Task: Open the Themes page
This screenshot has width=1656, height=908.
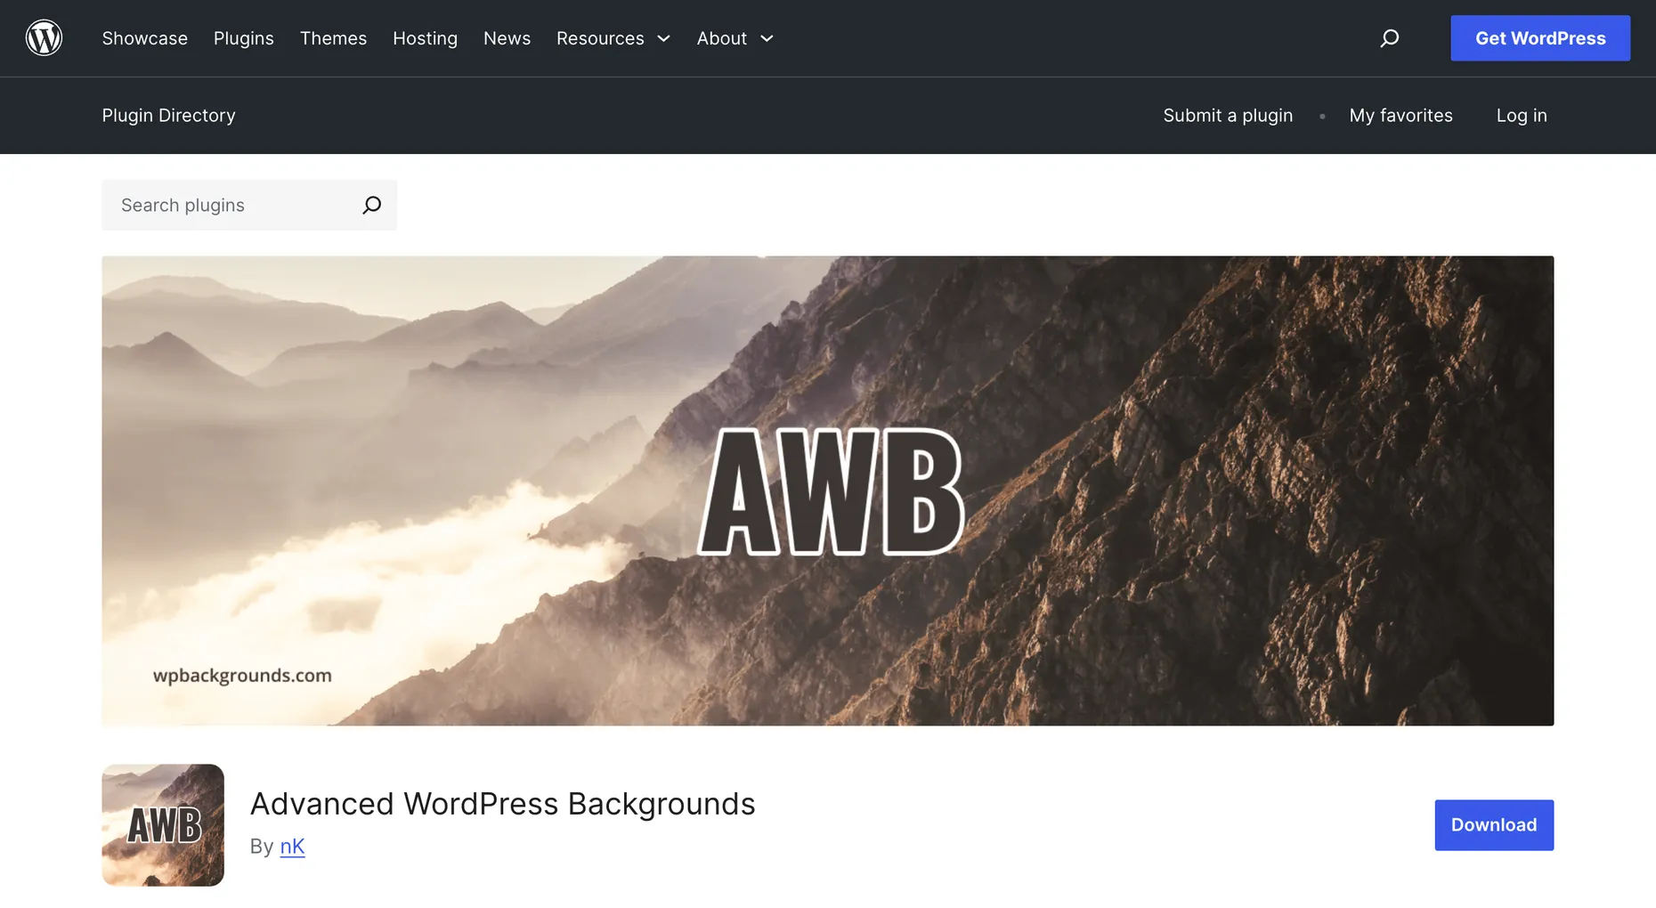Action: point(333,38)
